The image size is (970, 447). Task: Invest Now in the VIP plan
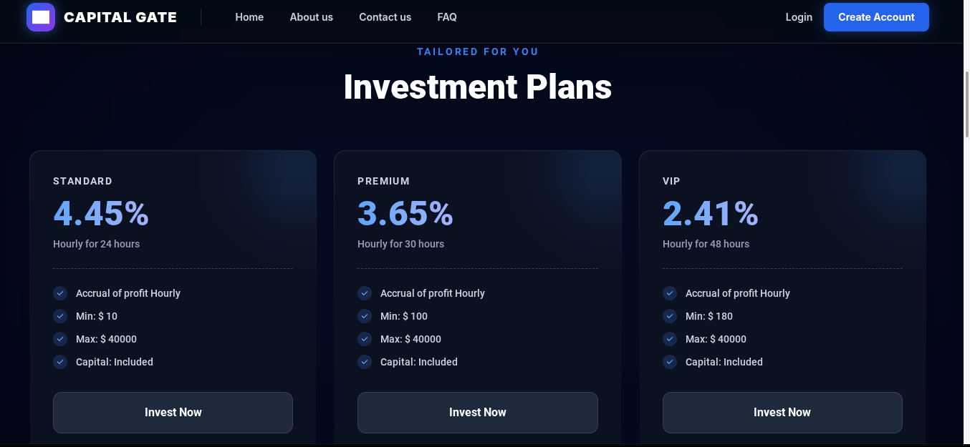coord(782,412)
